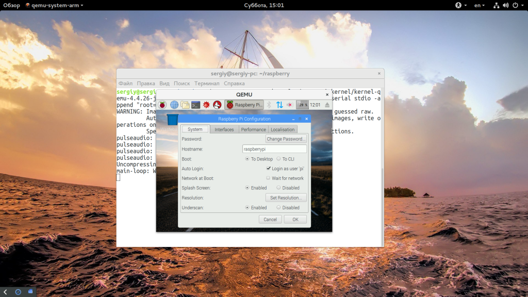528x297 pixels.
Task: Open the Терминал menu in terminal window
Action: 207,83
